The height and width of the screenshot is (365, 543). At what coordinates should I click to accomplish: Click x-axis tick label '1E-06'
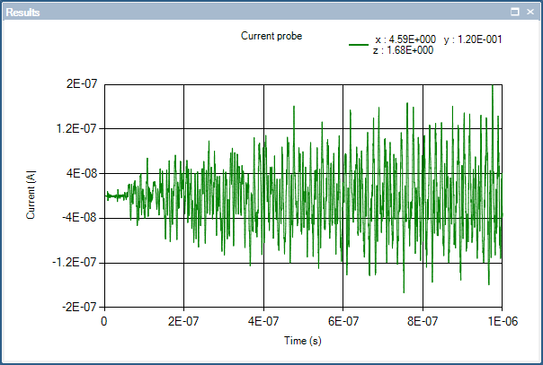503,321
